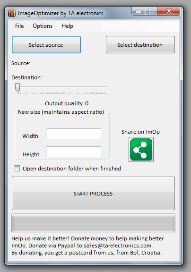The height and width of the screenshot is (272, 191).
Task: Minimize the ImageOptimizer window
Action: (x=139, y=11)
